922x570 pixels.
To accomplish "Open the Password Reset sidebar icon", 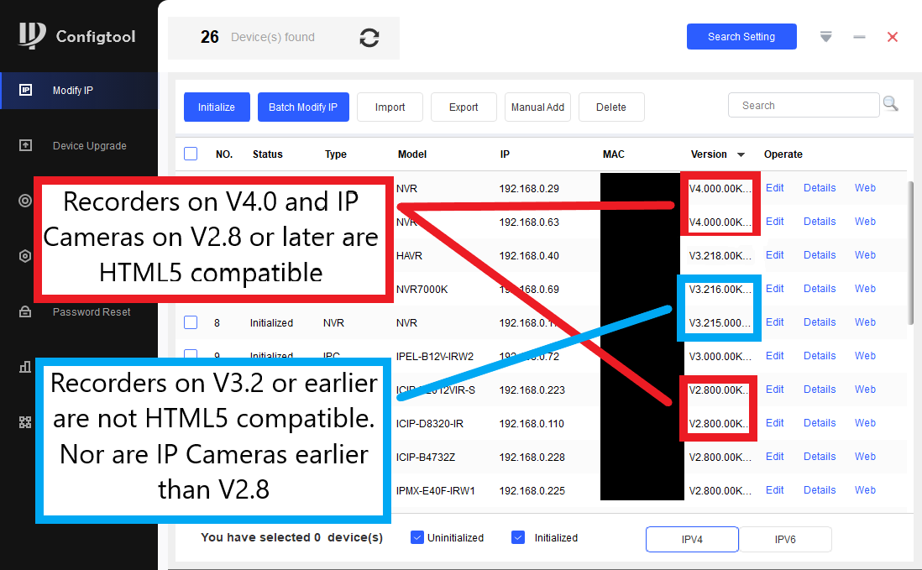I will click(25, 311).
